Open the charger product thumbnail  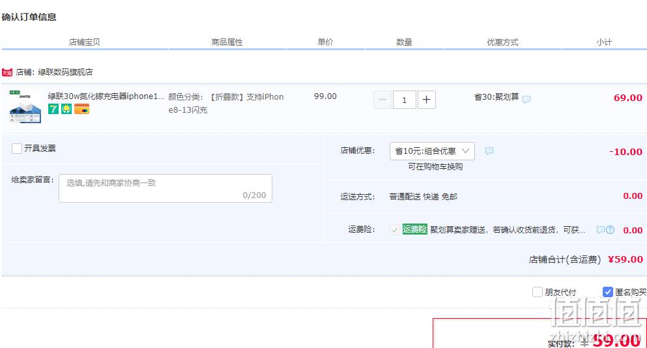click(25, 106)
